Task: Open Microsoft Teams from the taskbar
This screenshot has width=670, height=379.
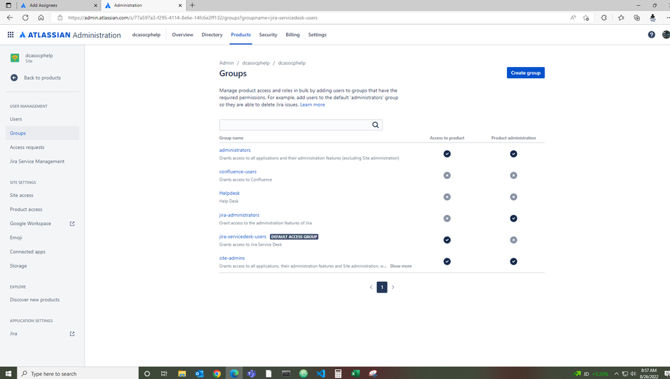Action: pos(251,374)
